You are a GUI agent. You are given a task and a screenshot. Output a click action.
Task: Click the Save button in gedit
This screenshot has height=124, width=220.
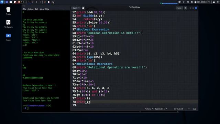179,8
